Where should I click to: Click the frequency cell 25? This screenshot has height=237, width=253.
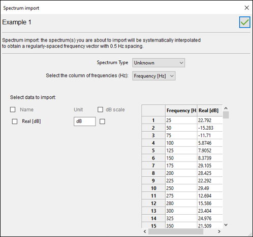click(181, 120)
